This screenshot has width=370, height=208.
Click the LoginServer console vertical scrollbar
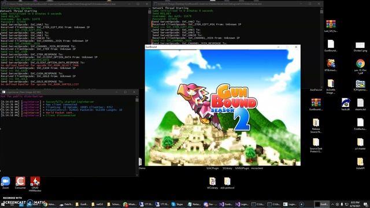click(x=137, y=136)
